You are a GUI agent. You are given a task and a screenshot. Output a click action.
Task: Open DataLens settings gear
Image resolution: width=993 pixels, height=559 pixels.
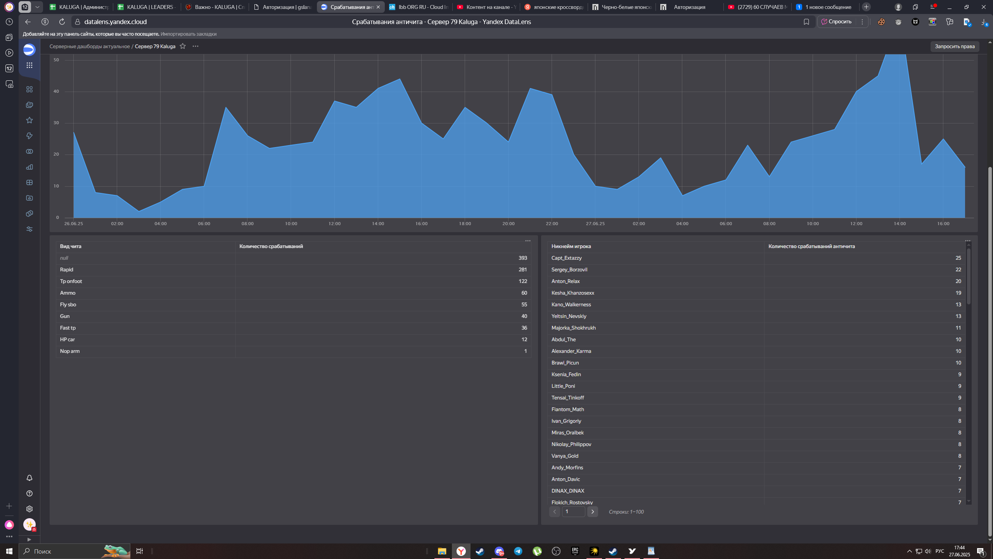click(x=29, y=509)
